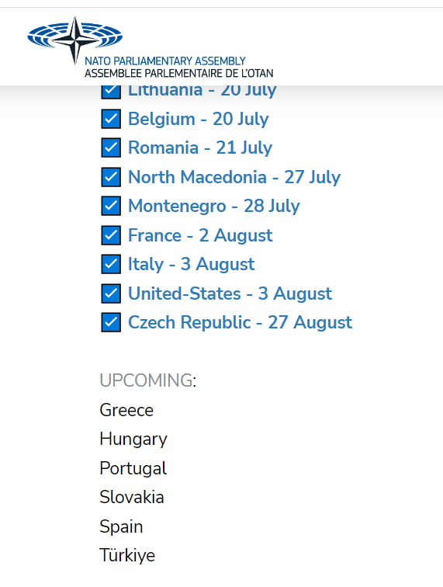Open Montenegro - 28 July link
Image resolution: width=443 pixels, height=587 pixels.
[x=214, y=207]
